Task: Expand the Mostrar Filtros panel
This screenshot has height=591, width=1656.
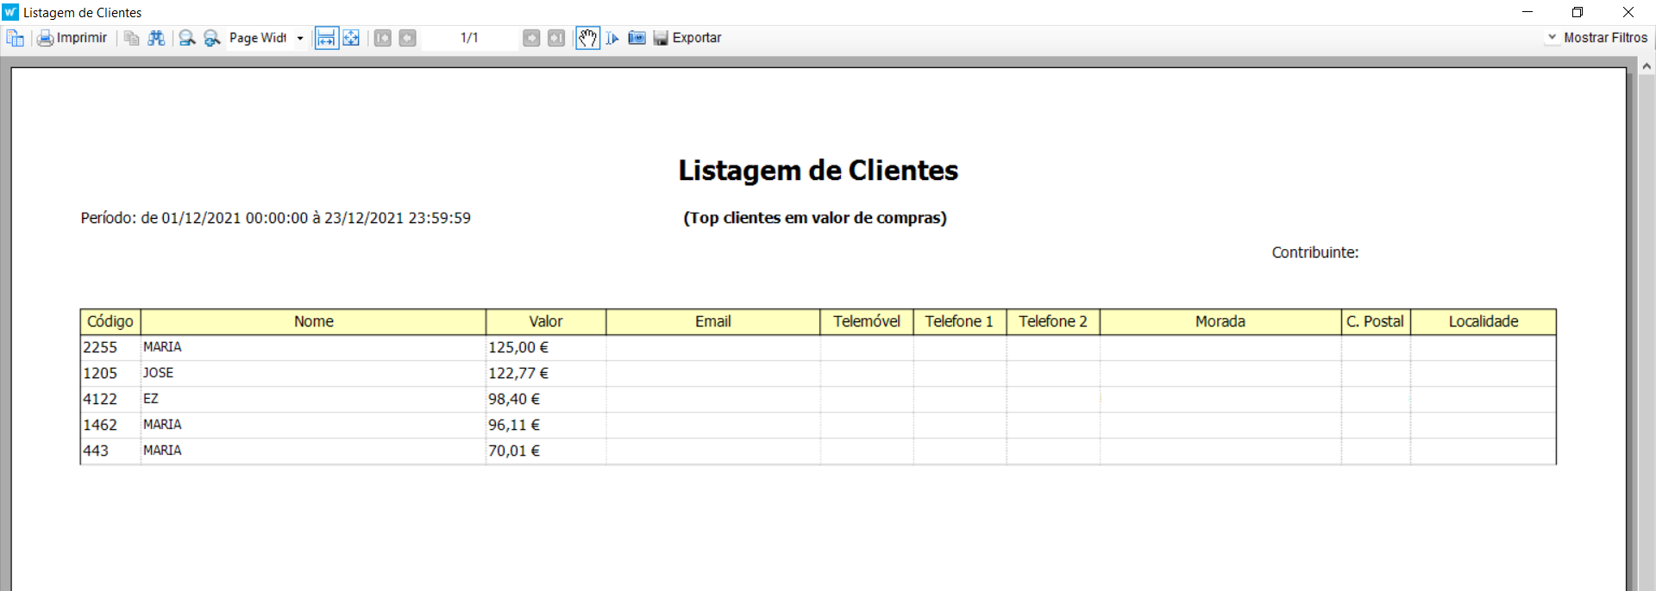Action: tap(1597, 38)
